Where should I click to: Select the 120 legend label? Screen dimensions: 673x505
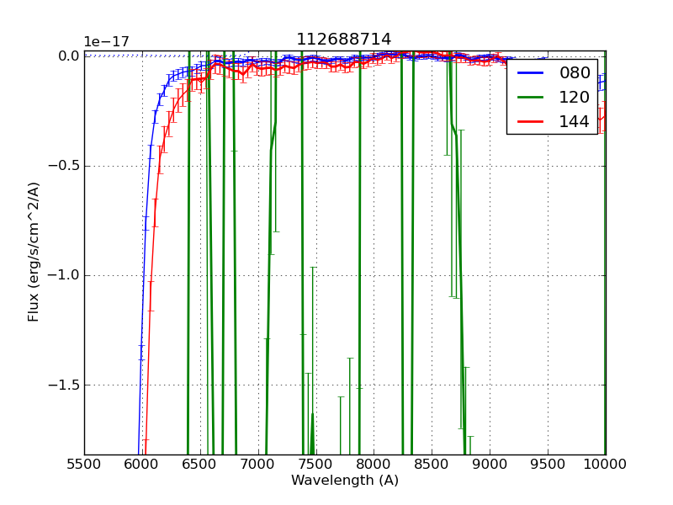[575, 97]
